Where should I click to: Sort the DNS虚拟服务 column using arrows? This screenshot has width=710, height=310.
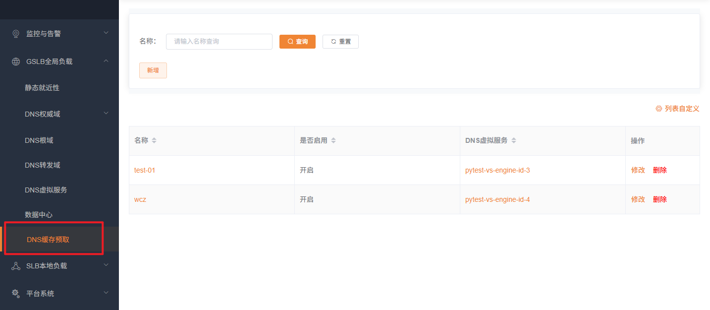(x=514, y=141)
